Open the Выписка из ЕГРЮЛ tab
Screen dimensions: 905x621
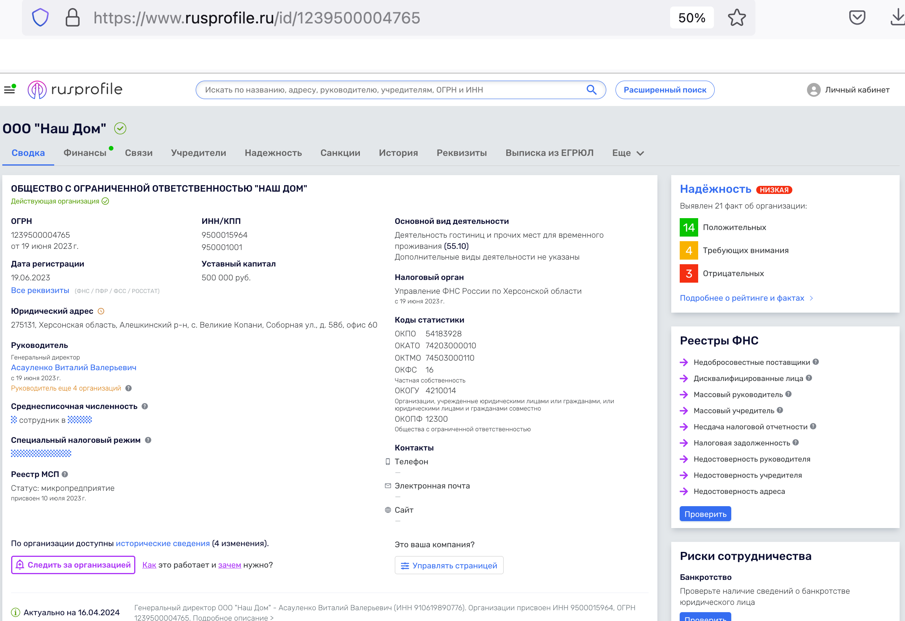(549, 153)
